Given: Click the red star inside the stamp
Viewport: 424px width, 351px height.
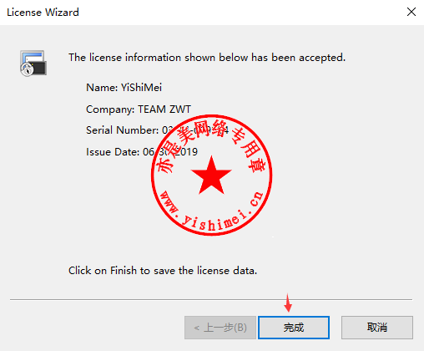Looking at the screenshot, I should click(x=211, y=175).
